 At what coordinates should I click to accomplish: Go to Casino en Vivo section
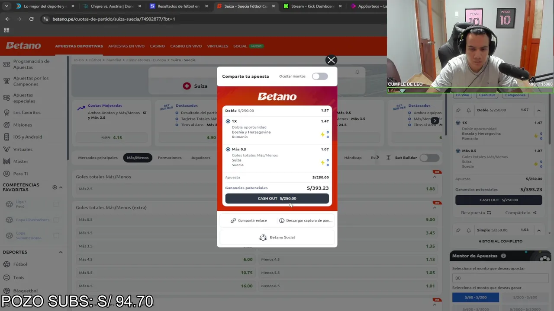coord(186,46)
